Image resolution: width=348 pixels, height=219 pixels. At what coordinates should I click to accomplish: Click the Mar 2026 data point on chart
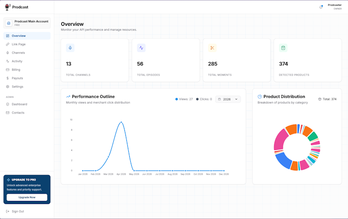(x=108, y=157)
